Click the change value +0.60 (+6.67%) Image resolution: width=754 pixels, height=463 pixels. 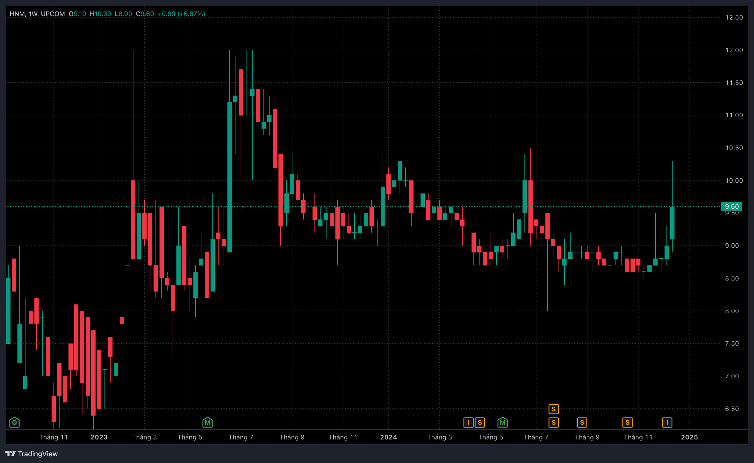[181, 14]
